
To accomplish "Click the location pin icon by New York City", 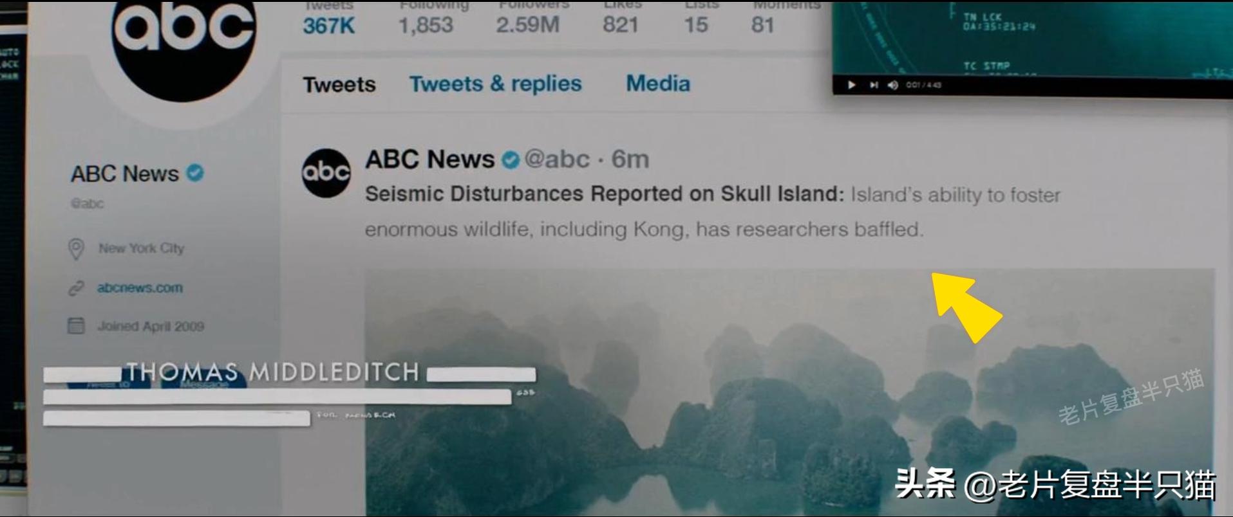I will tap(76, 249).
